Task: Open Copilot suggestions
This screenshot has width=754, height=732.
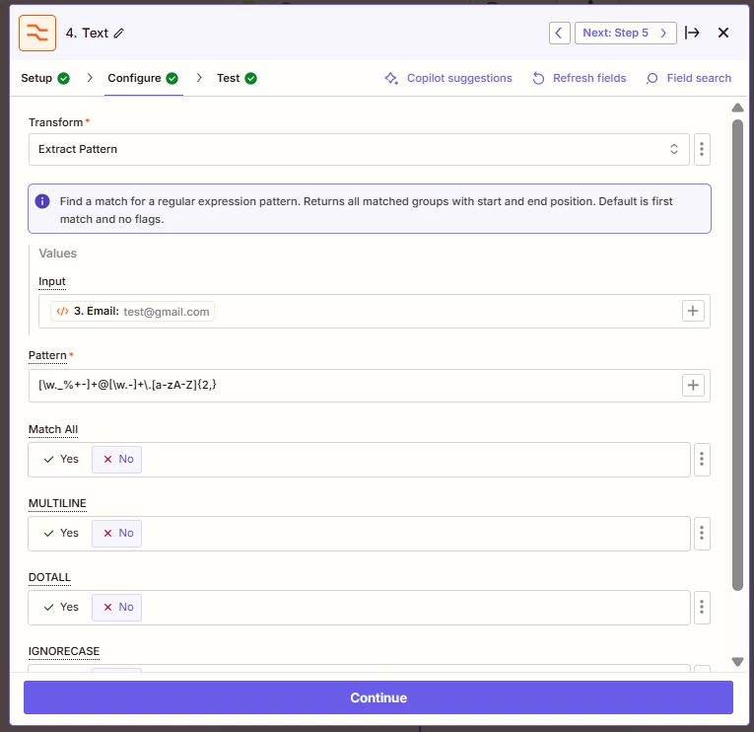Action: tap(448, 78)
